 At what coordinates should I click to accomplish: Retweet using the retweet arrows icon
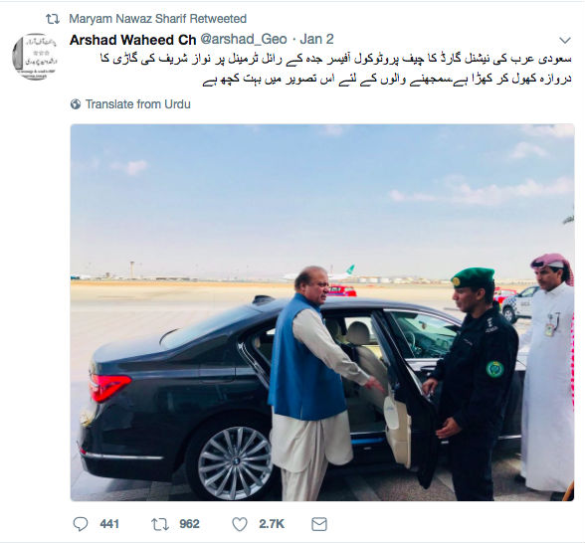[159, 524]
